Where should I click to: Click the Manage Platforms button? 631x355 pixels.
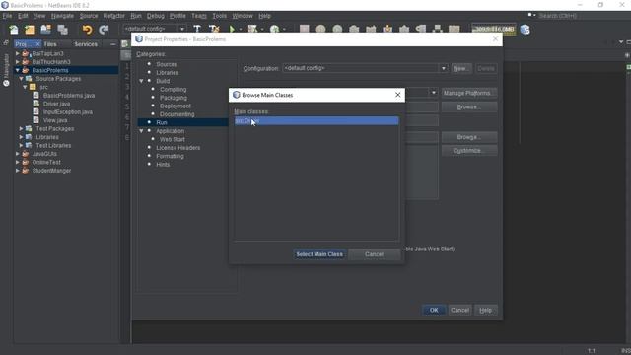point(469,93)
